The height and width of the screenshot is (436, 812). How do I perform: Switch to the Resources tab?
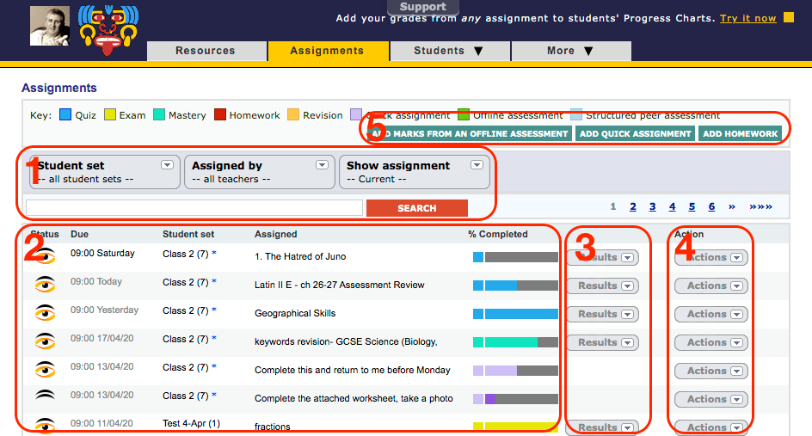point(206,51)
